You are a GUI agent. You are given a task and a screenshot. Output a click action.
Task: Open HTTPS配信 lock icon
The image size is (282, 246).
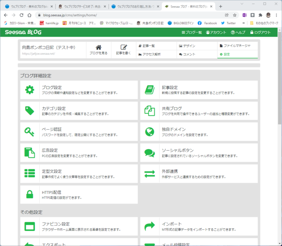(30, 194)
